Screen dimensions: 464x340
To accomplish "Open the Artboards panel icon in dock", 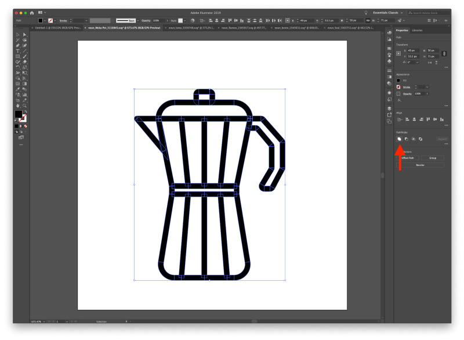I will (x=389, y=121).
